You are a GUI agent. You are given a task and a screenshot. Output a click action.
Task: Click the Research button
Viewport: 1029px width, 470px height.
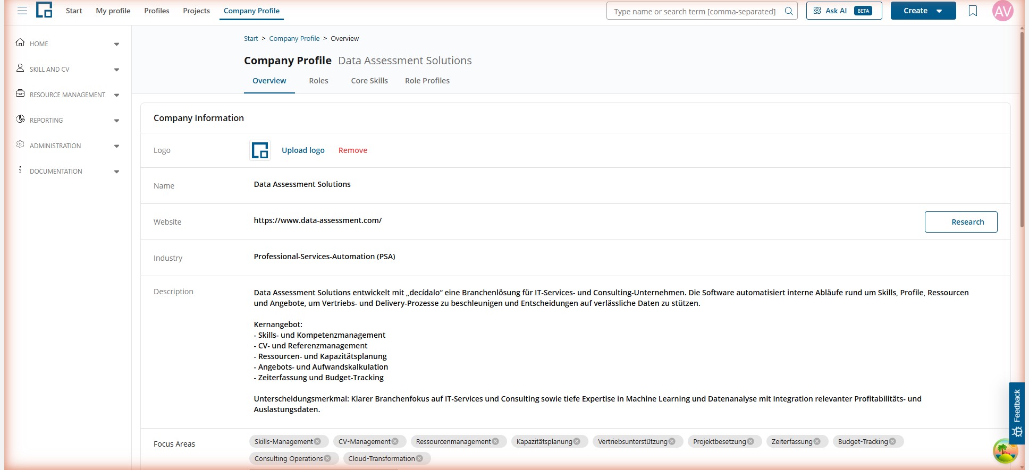[x=961, y=222]
